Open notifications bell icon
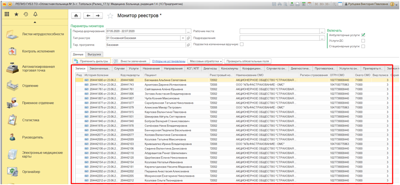The image size is (400, 185). pos(35,15)
